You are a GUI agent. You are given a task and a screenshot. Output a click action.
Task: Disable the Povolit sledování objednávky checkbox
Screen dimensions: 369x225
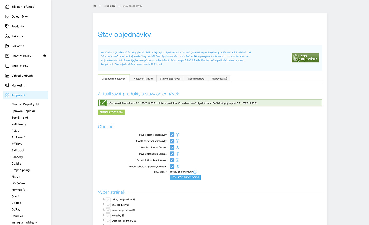click(172, 141)
